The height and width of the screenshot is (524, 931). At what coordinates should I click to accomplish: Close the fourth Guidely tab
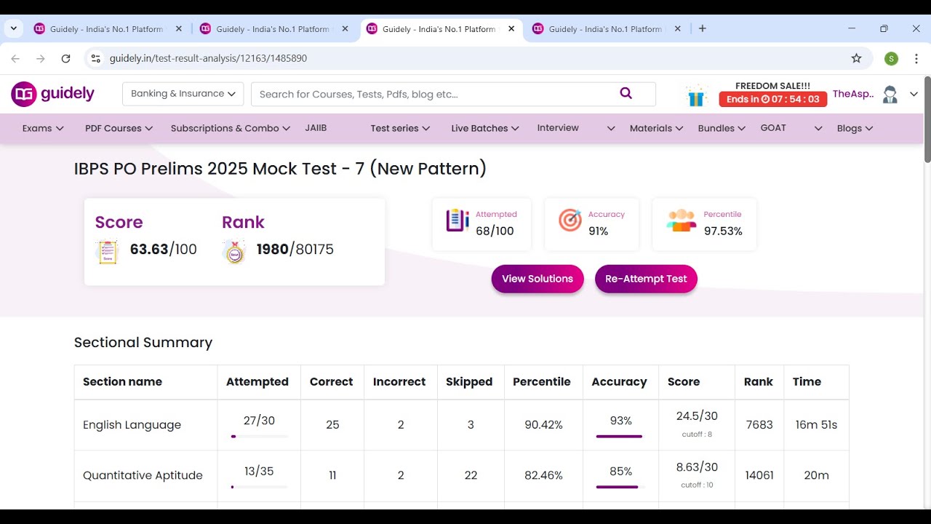678,29
